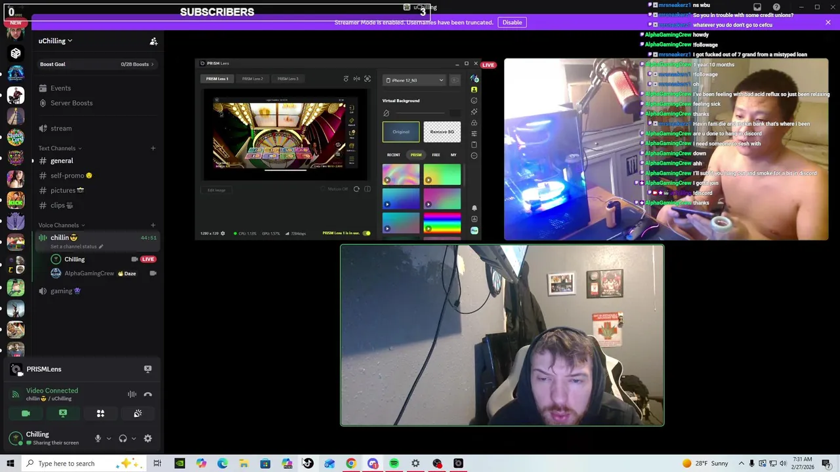Open the adjustments sliders icon in PRISM sidebar
The height and width of the screenshot is (472, 840).
pyautogui.click(x=474, y=134)
